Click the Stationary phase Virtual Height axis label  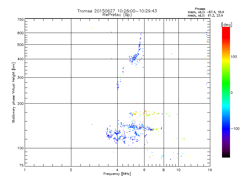(14, 92)
